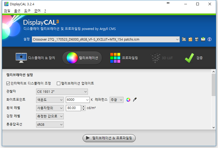Click the delete settings trash icon
Image resolution: width=218 pixels, height=148 pixels.
tap(197, 39)
